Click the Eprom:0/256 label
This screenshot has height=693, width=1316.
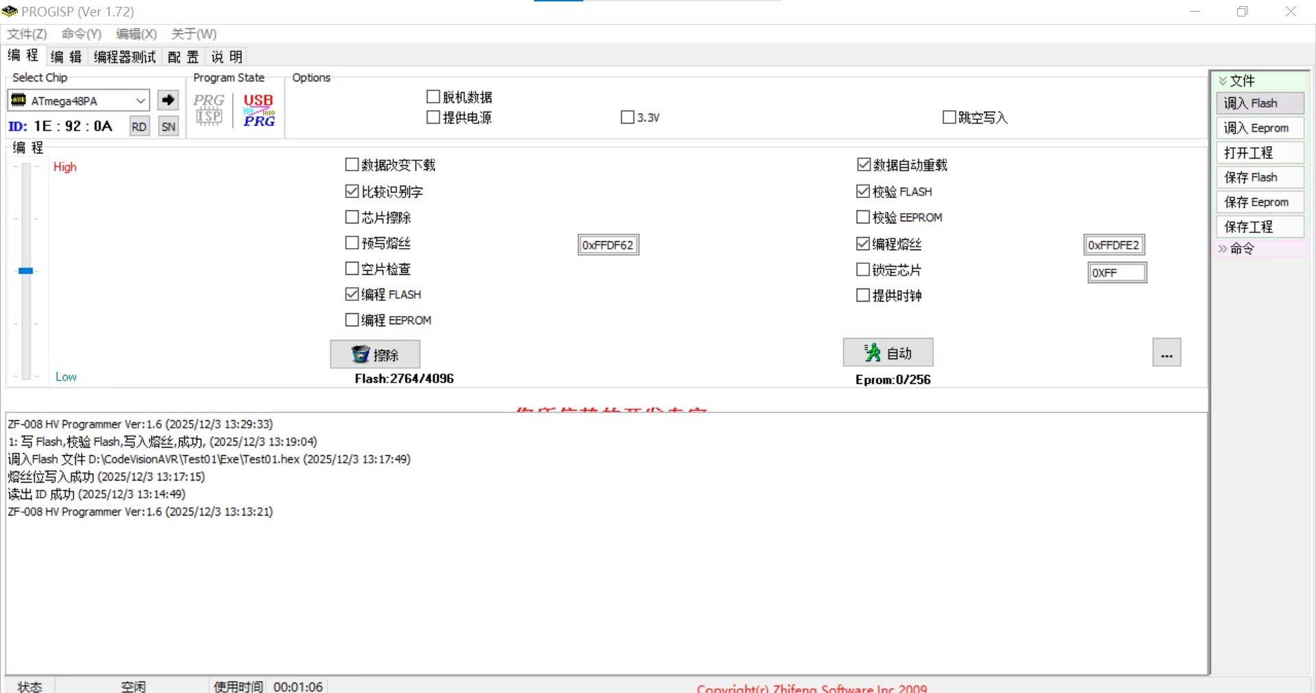point(893,380)
